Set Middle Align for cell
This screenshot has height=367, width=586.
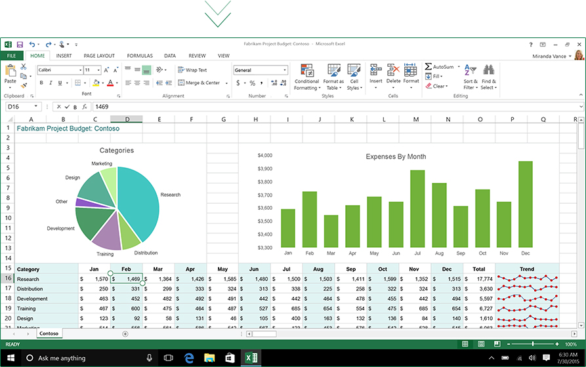[x=137, y=70]
